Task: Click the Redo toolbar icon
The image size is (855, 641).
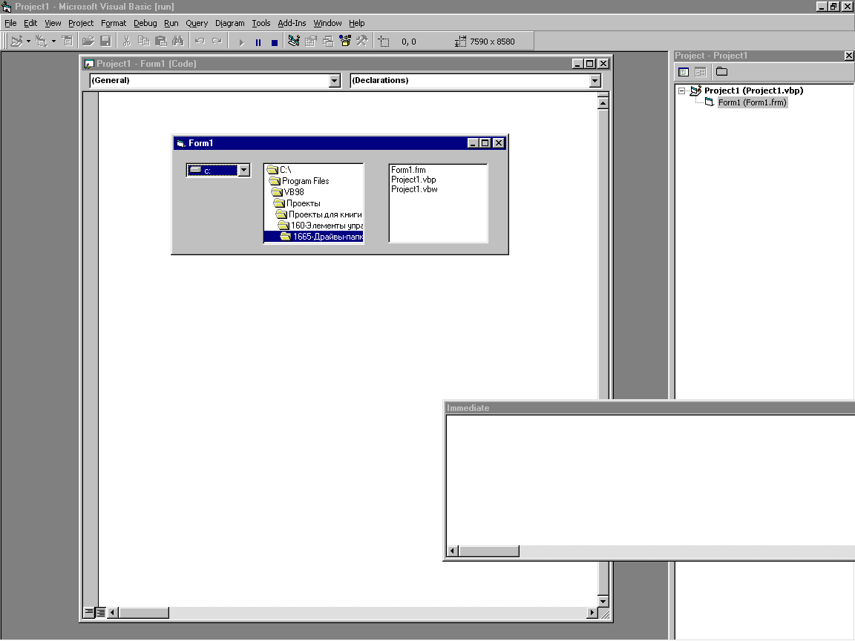Action: click(x=217, y=41)
